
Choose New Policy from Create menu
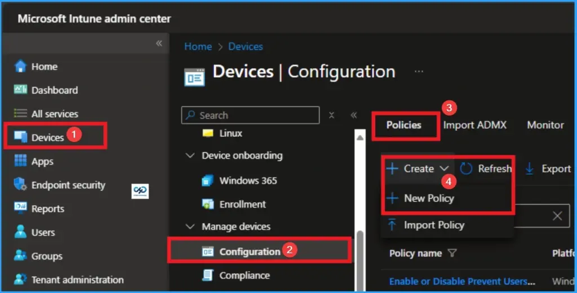click(x=429, y=198)
